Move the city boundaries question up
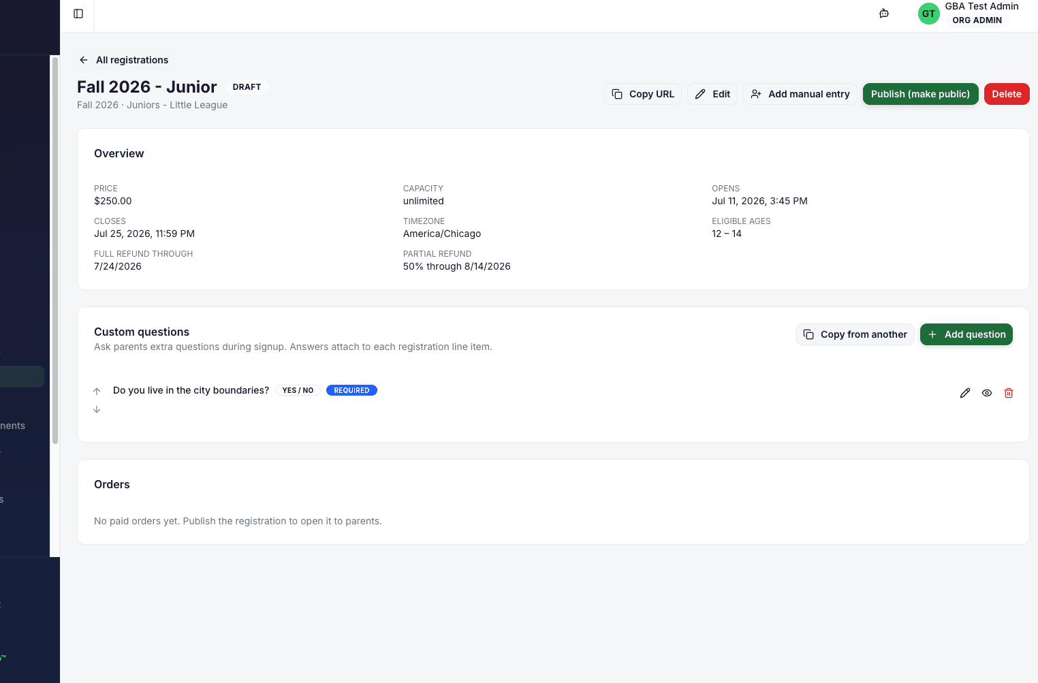Image resolution: width=1038 pixels, height=683 pixels. click(97, 392)
